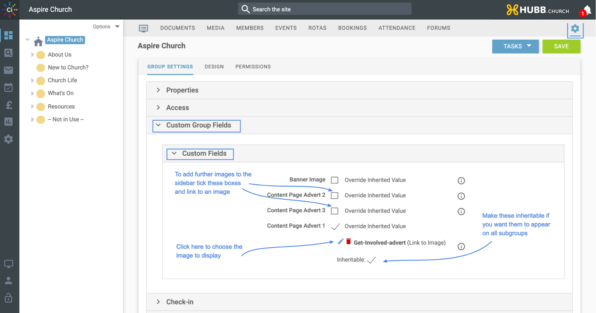Expand the Check-in section
Screen dimensions: 596x313
click(158, 302)
